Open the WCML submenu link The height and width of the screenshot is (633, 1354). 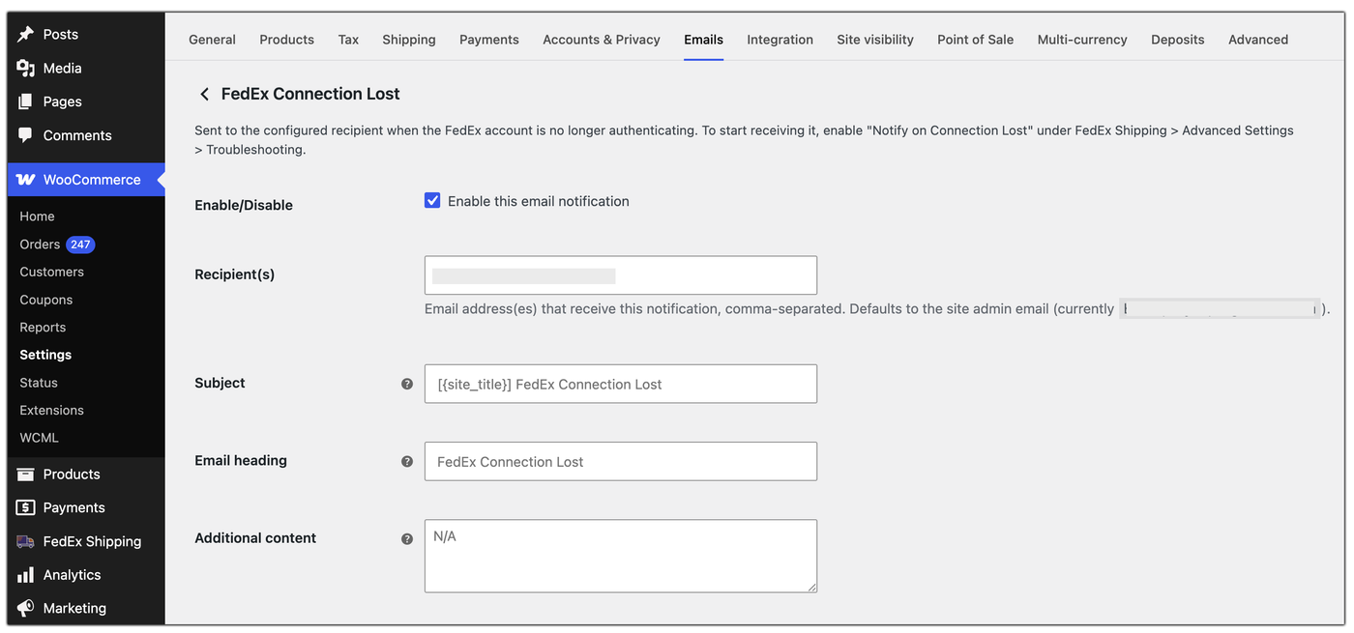pyautogui.click(x=39, y=438)
